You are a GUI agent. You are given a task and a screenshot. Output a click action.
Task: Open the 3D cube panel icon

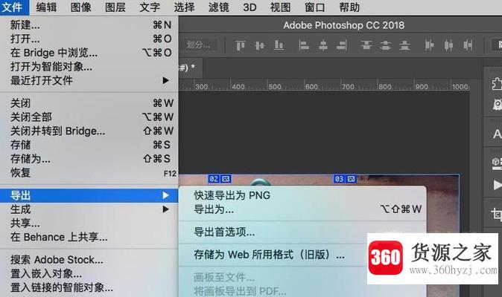(497, 162)
